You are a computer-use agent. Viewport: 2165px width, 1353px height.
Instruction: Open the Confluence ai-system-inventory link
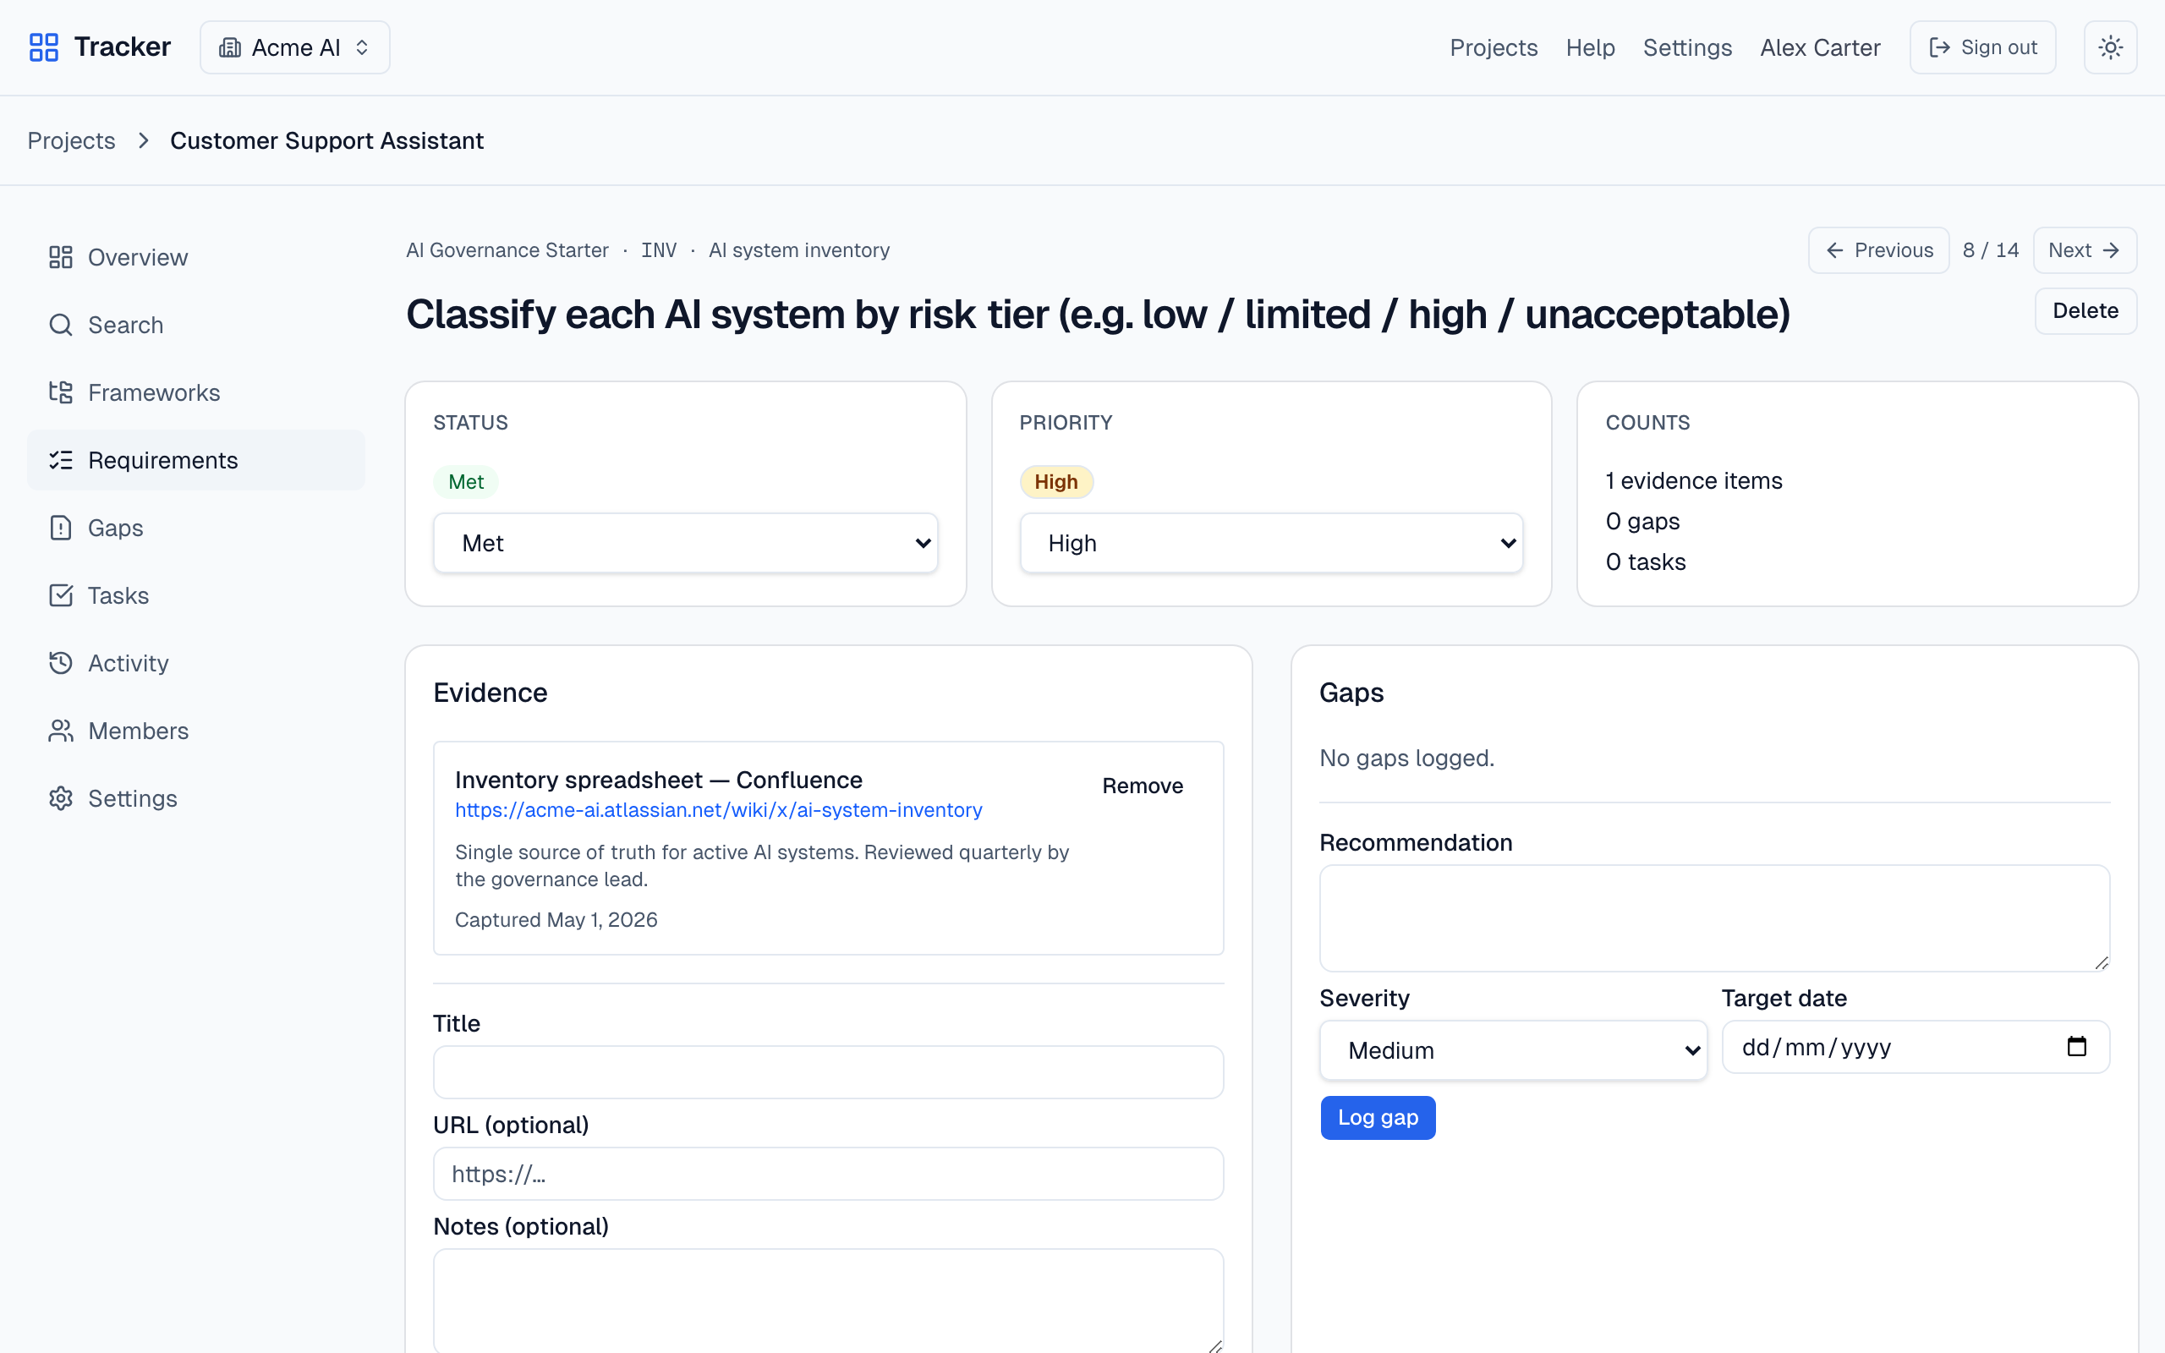click(718, 810)
